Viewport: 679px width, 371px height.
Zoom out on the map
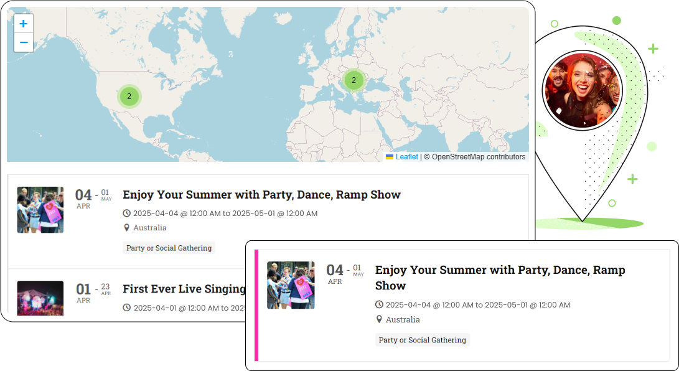pyautogui.click(x=24, y=42)
